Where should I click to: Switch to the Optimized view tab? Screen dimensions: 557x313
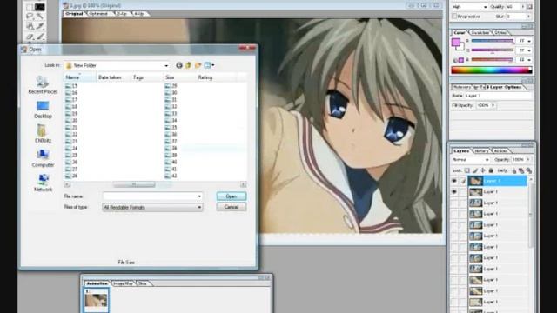click(x=98, y=14)
